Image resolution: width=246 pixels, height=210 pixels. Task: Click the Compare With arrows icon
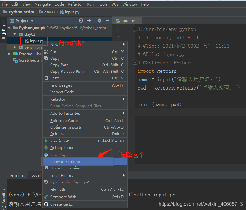[x=46, y=197]
